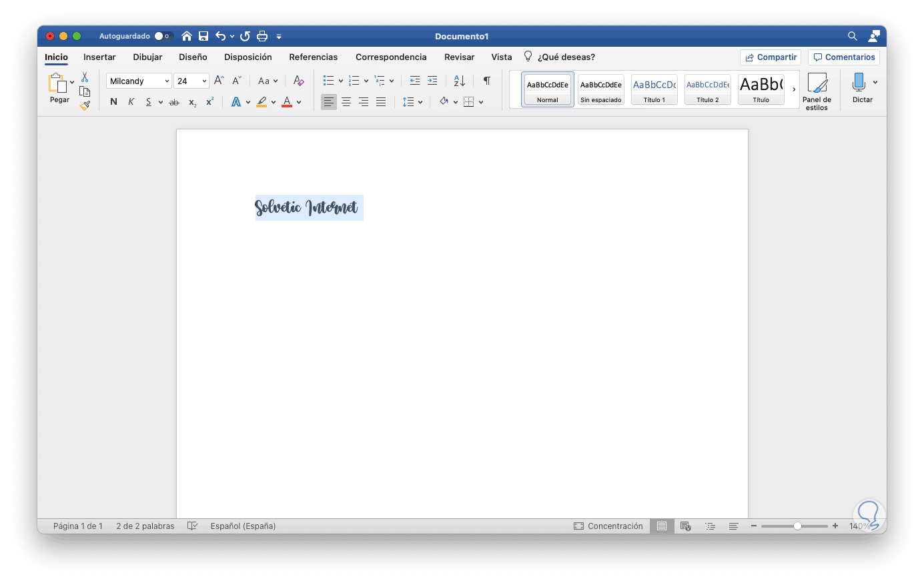Toggle strikethrough formatting
924x583 pixels.
pos(174,102)
